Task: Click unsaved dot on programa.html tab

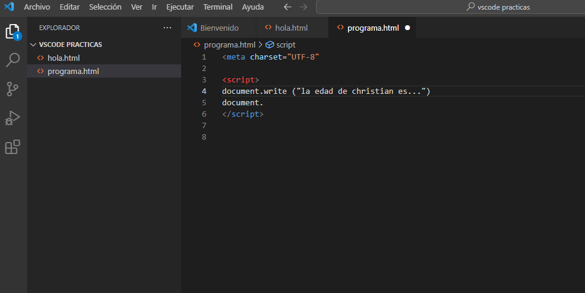Action: [x=407, y=28]
